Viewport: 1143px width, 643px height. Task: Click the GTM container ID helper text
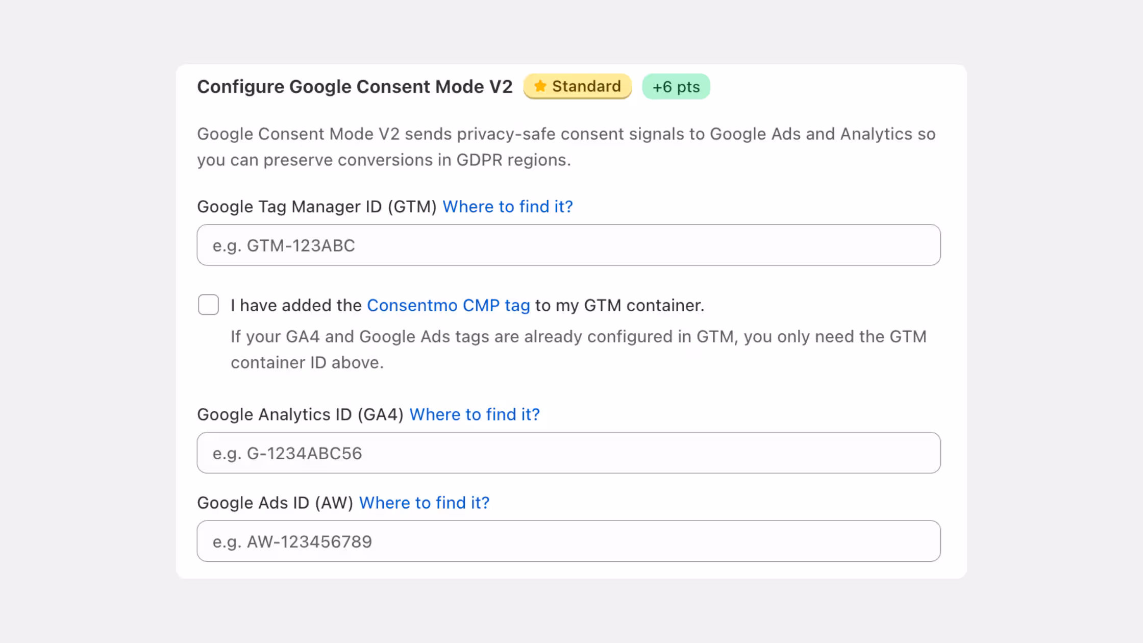coord(579,350)
